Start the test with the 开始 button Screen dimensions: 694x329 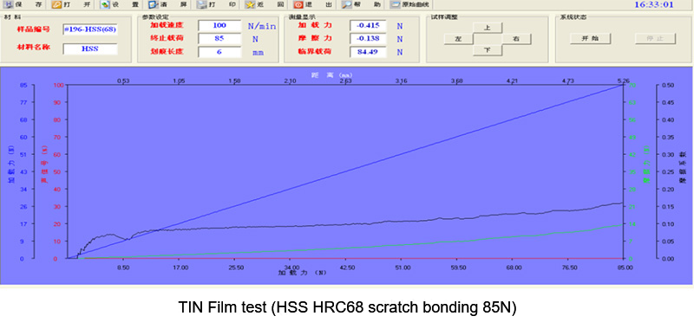[590, 38]
